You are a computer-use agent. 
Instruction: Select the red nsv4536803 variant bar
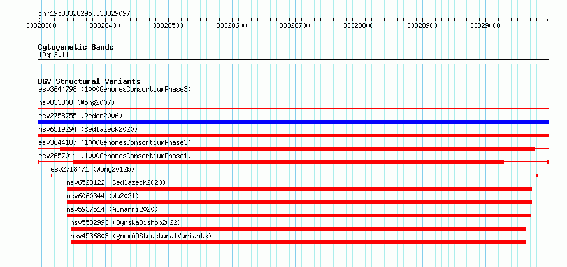click(298, 242)
